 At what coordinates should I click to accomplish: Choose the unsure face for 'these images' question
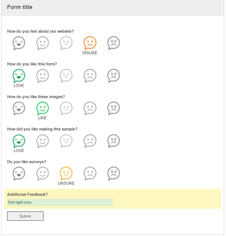point(66,109)
